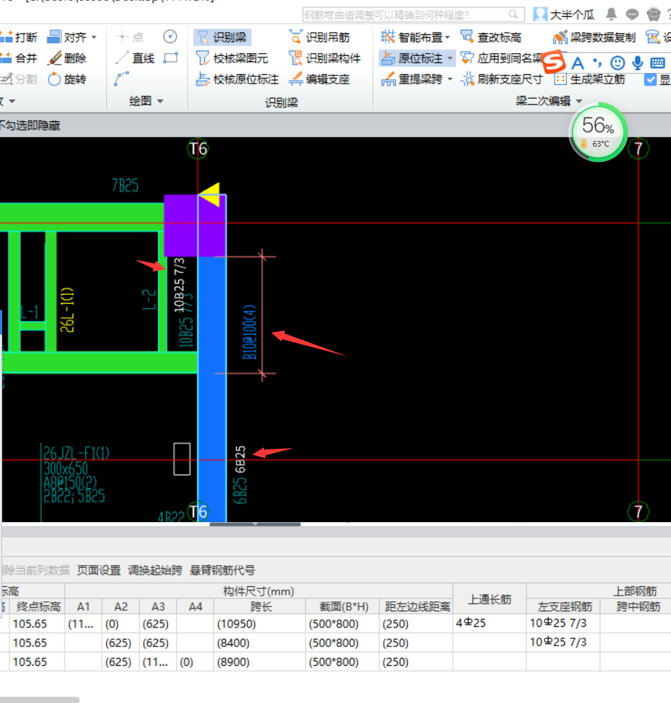Viewport: 671px width, 703px height.
Task: Open the 大半个瓜 user account
Action: pyautogui.click(x=563, y=15)
